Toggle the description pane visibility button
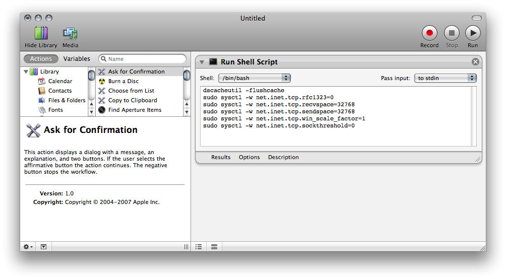 click(x=43, y=247)
